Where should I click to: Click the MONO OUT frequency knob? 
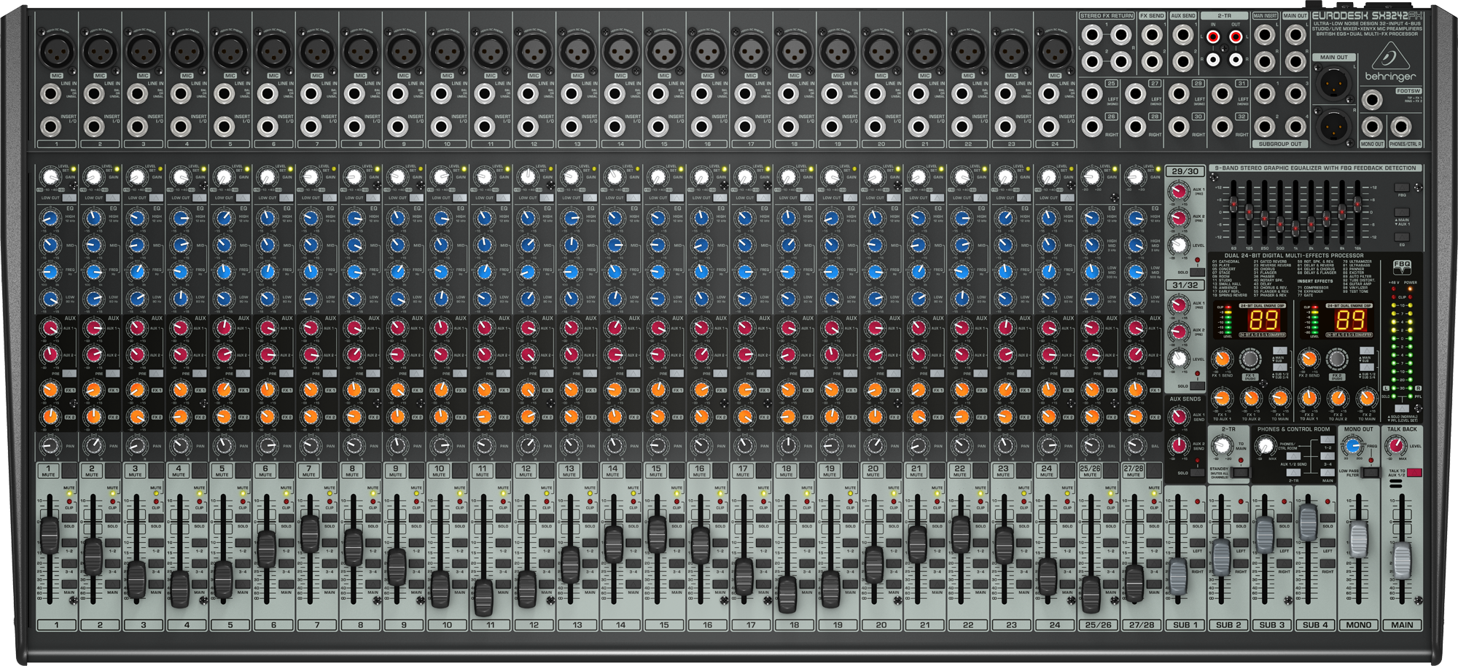(x=1352, y=445)
